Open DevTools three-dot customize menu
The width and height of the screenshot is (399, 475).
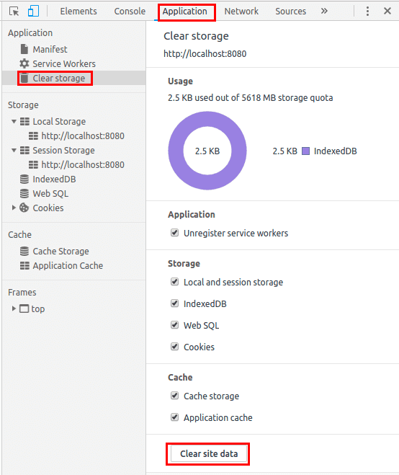pos(367,12)
